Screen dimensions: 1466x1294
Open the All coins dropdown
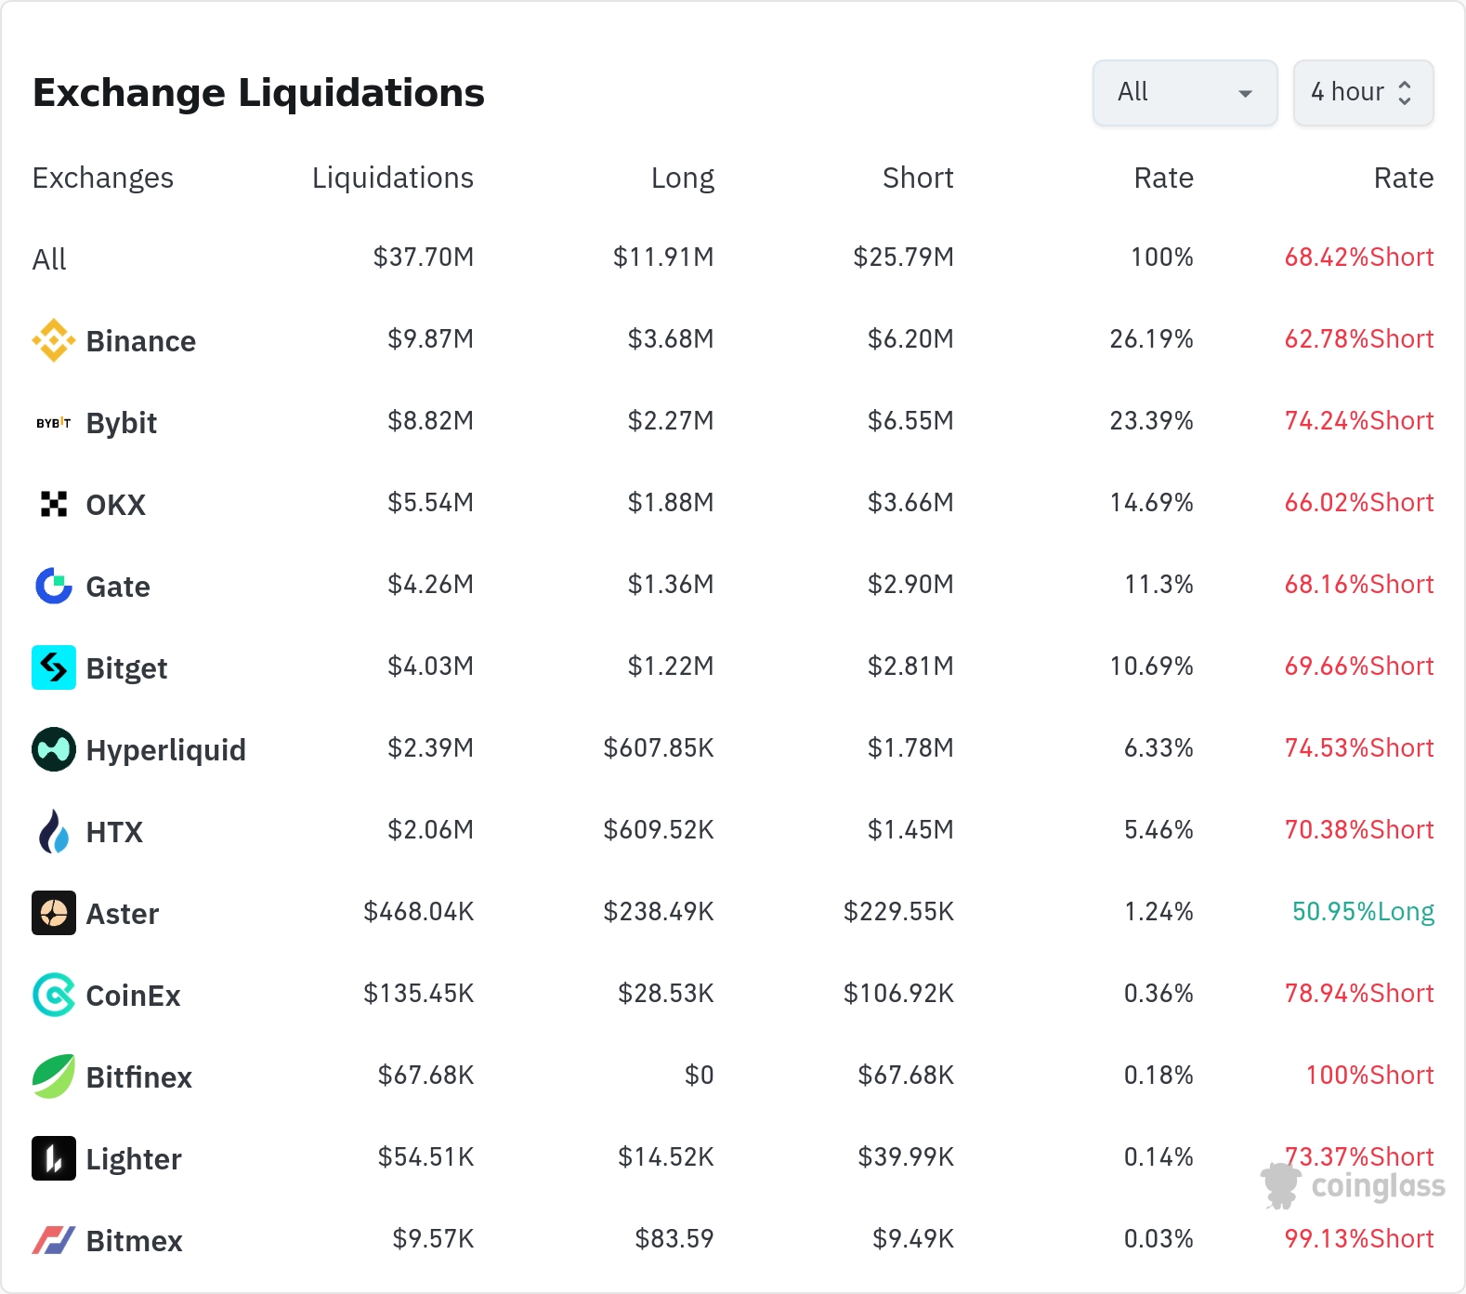[1185, 93]
